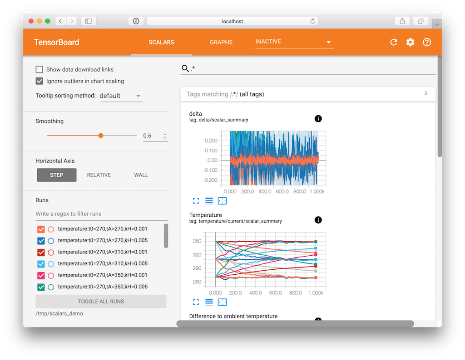Toggle log scale on the delta chart
465x360 pixels.
point(209,201)
